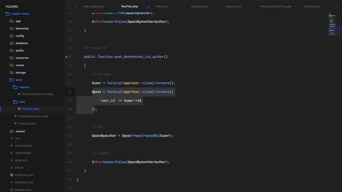
Task: Select the PostTest.php tab
Action: tap(129, 6)
